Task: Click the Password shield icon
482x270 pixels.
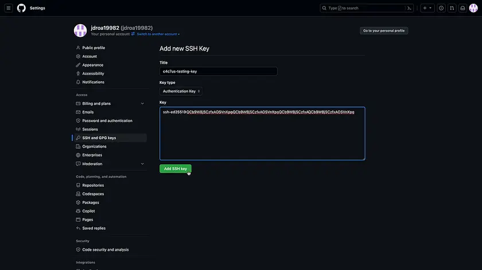Action: tap(78, 121)
